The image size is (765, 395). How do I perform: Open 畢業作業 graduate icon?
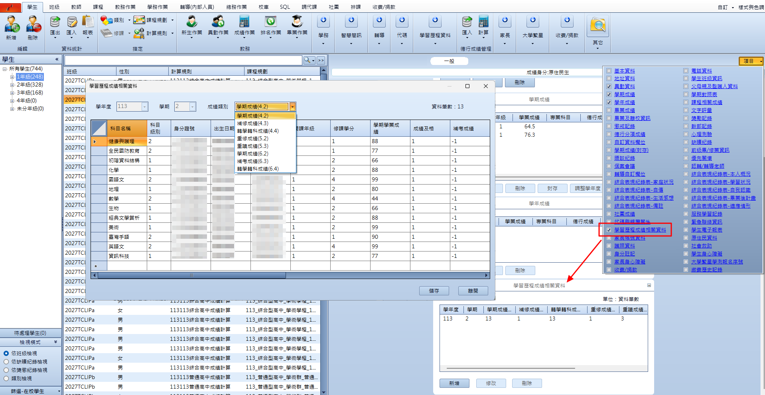(297, 22)
